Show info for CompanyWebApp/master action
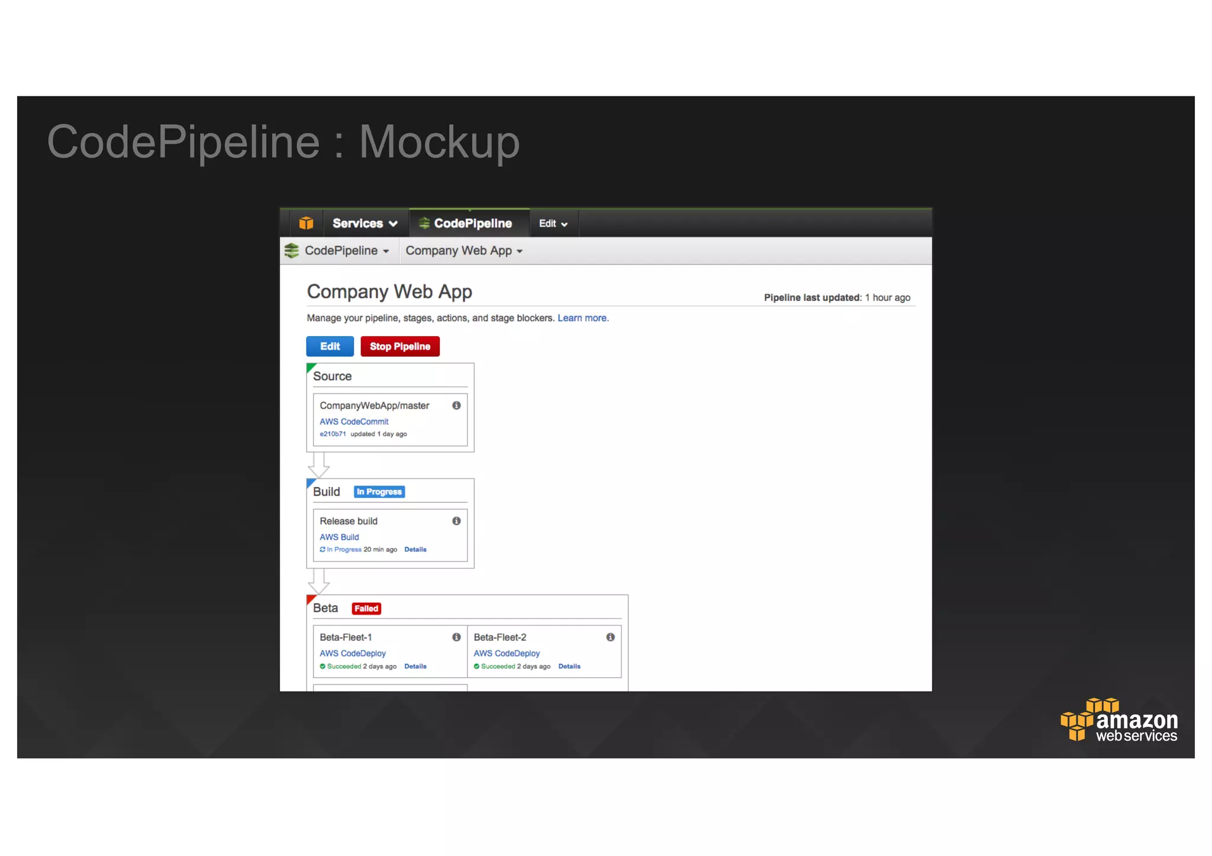Image resolution: width=1212 pixels, height=856 pixels. point(456,406)
